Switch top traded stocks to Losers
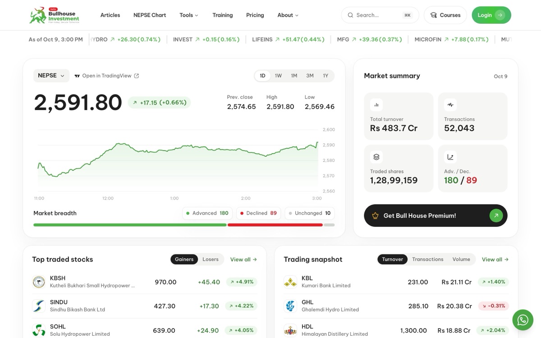This screenshot has height=338, width=541. [211, 259]
